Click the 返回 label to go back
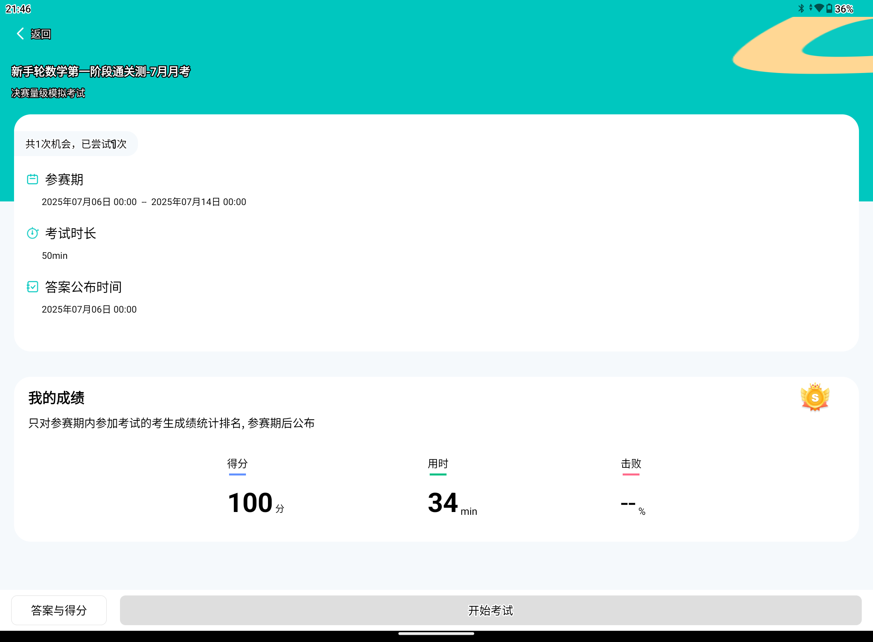 tap(41, 34)
